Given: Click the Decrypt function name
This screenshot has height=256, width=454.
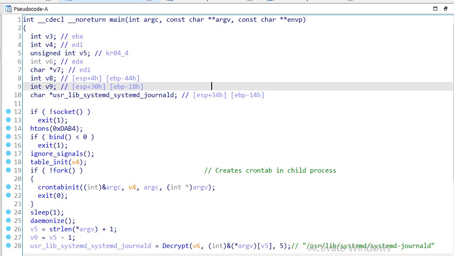Looking at the screenshot, I should [x=175, y=246].
